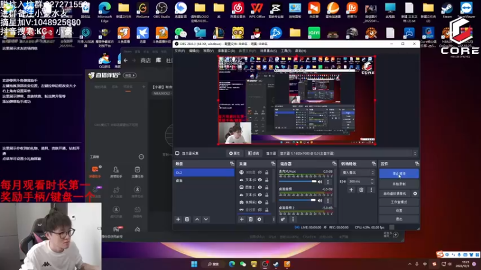Move the scene down with the down arrow
This screenshot has height=270, width=481.
click(x=206, y=219)
